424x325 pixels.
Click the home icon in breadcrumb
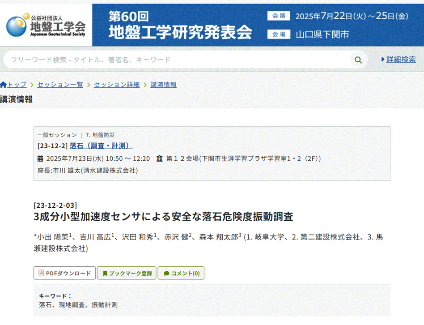(3, 85)
